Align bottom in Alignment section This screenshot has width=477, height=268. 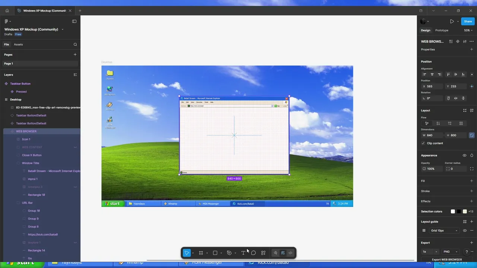coord(463,74)
